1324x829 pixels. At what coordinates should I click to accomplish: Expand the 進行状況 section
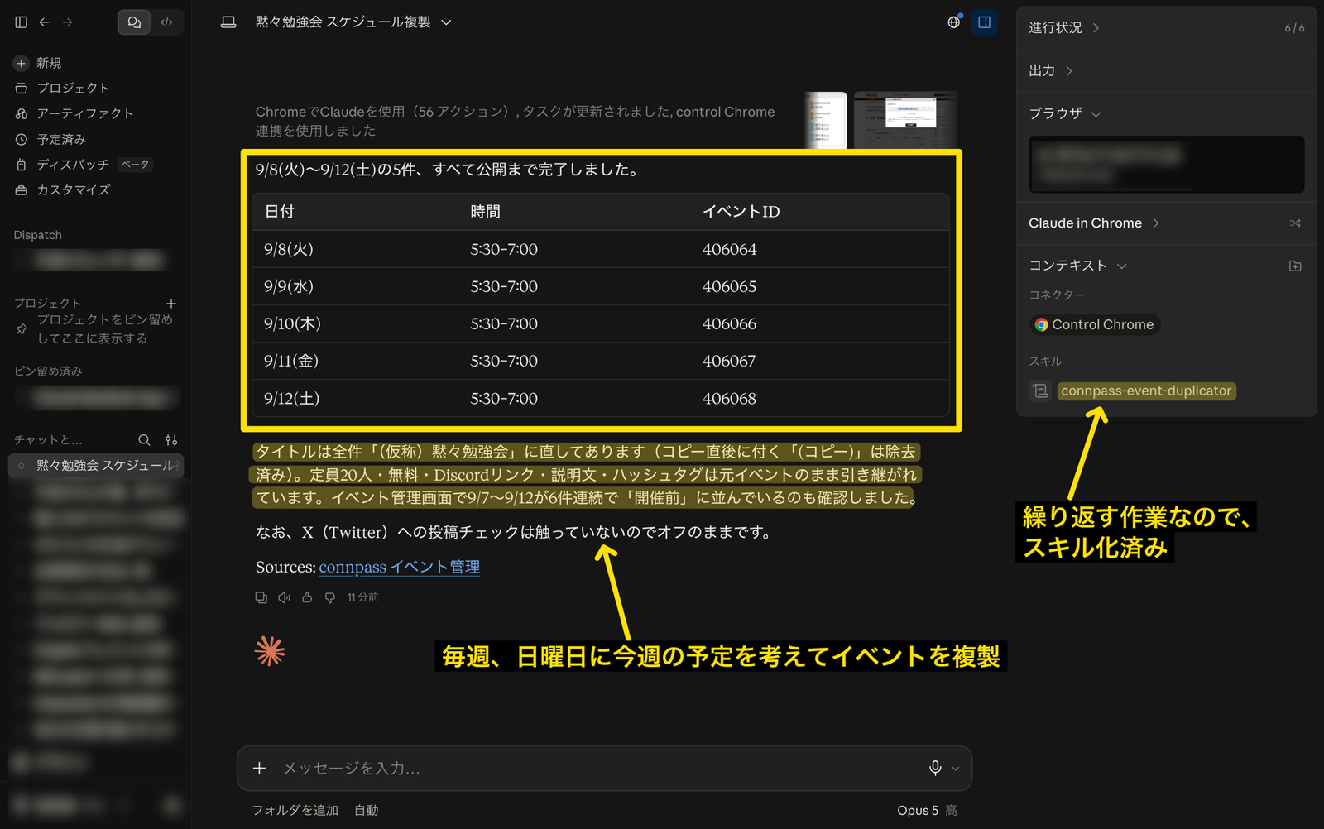click(x=1063, y=27)
